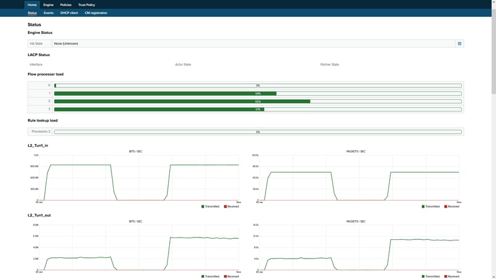This screenshot has height=279, width=496.
Task: Click the Rule lookup Processors 2 load bar
Action: pos(257,132)
